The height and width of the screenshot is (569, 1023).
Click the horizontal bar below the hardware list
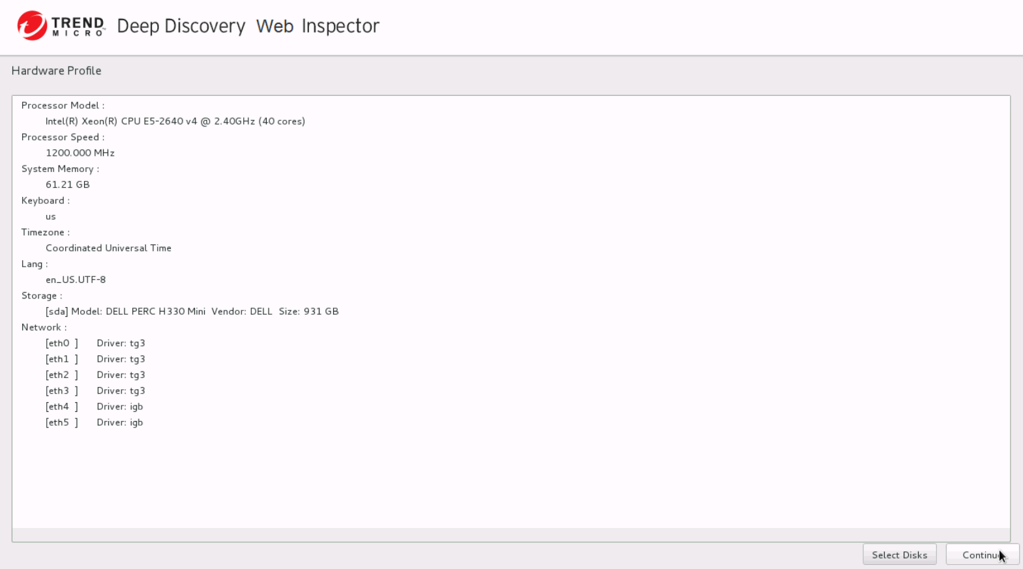coord(511,534)
